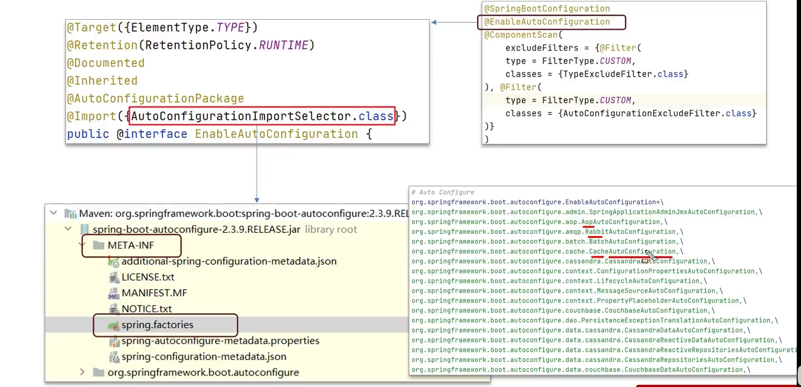Click the LICENSE.txt text file icon
The height and width of the screenshot is (387, 801).
113,277
